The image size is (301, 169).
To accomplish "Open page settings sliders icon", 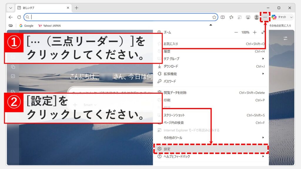I will [x=285, y=38].
